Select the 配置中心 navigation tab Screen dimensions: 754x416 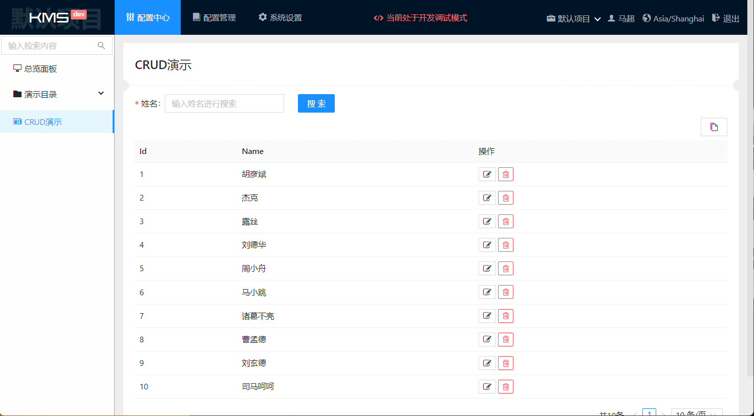(x=147, y=18)
